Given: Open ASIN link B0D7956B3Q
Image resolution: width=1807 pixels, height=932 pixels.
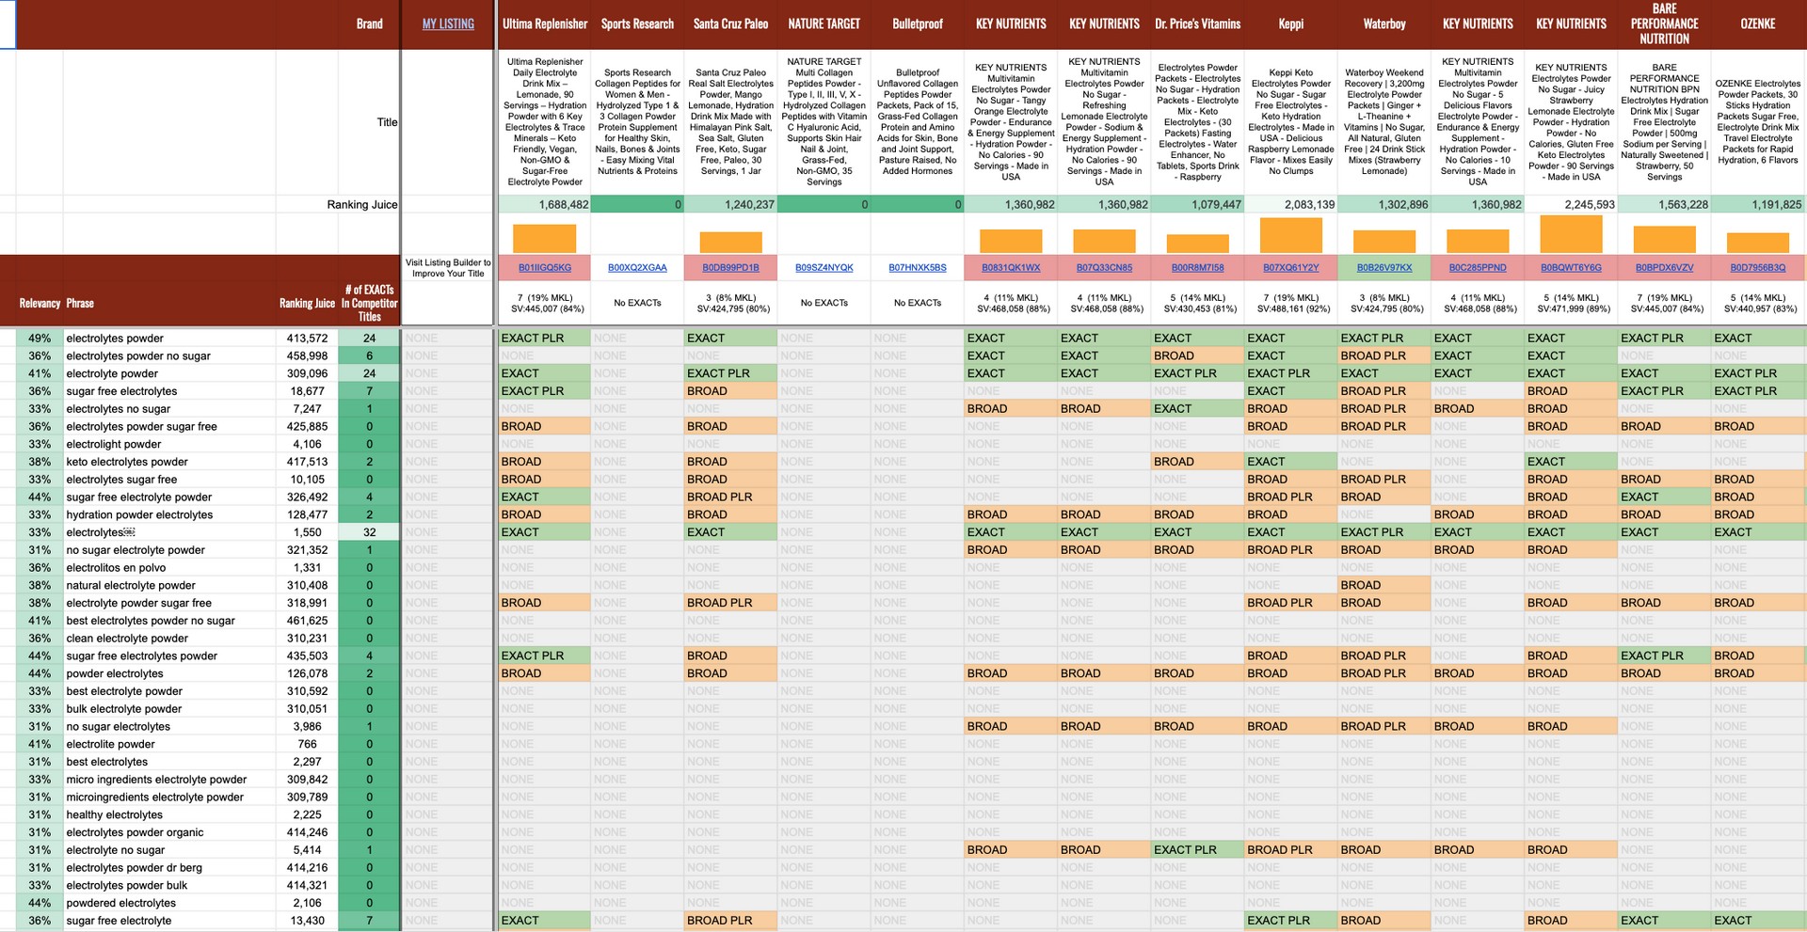Looking at the screenshot, I should [x=1757, y=267].
